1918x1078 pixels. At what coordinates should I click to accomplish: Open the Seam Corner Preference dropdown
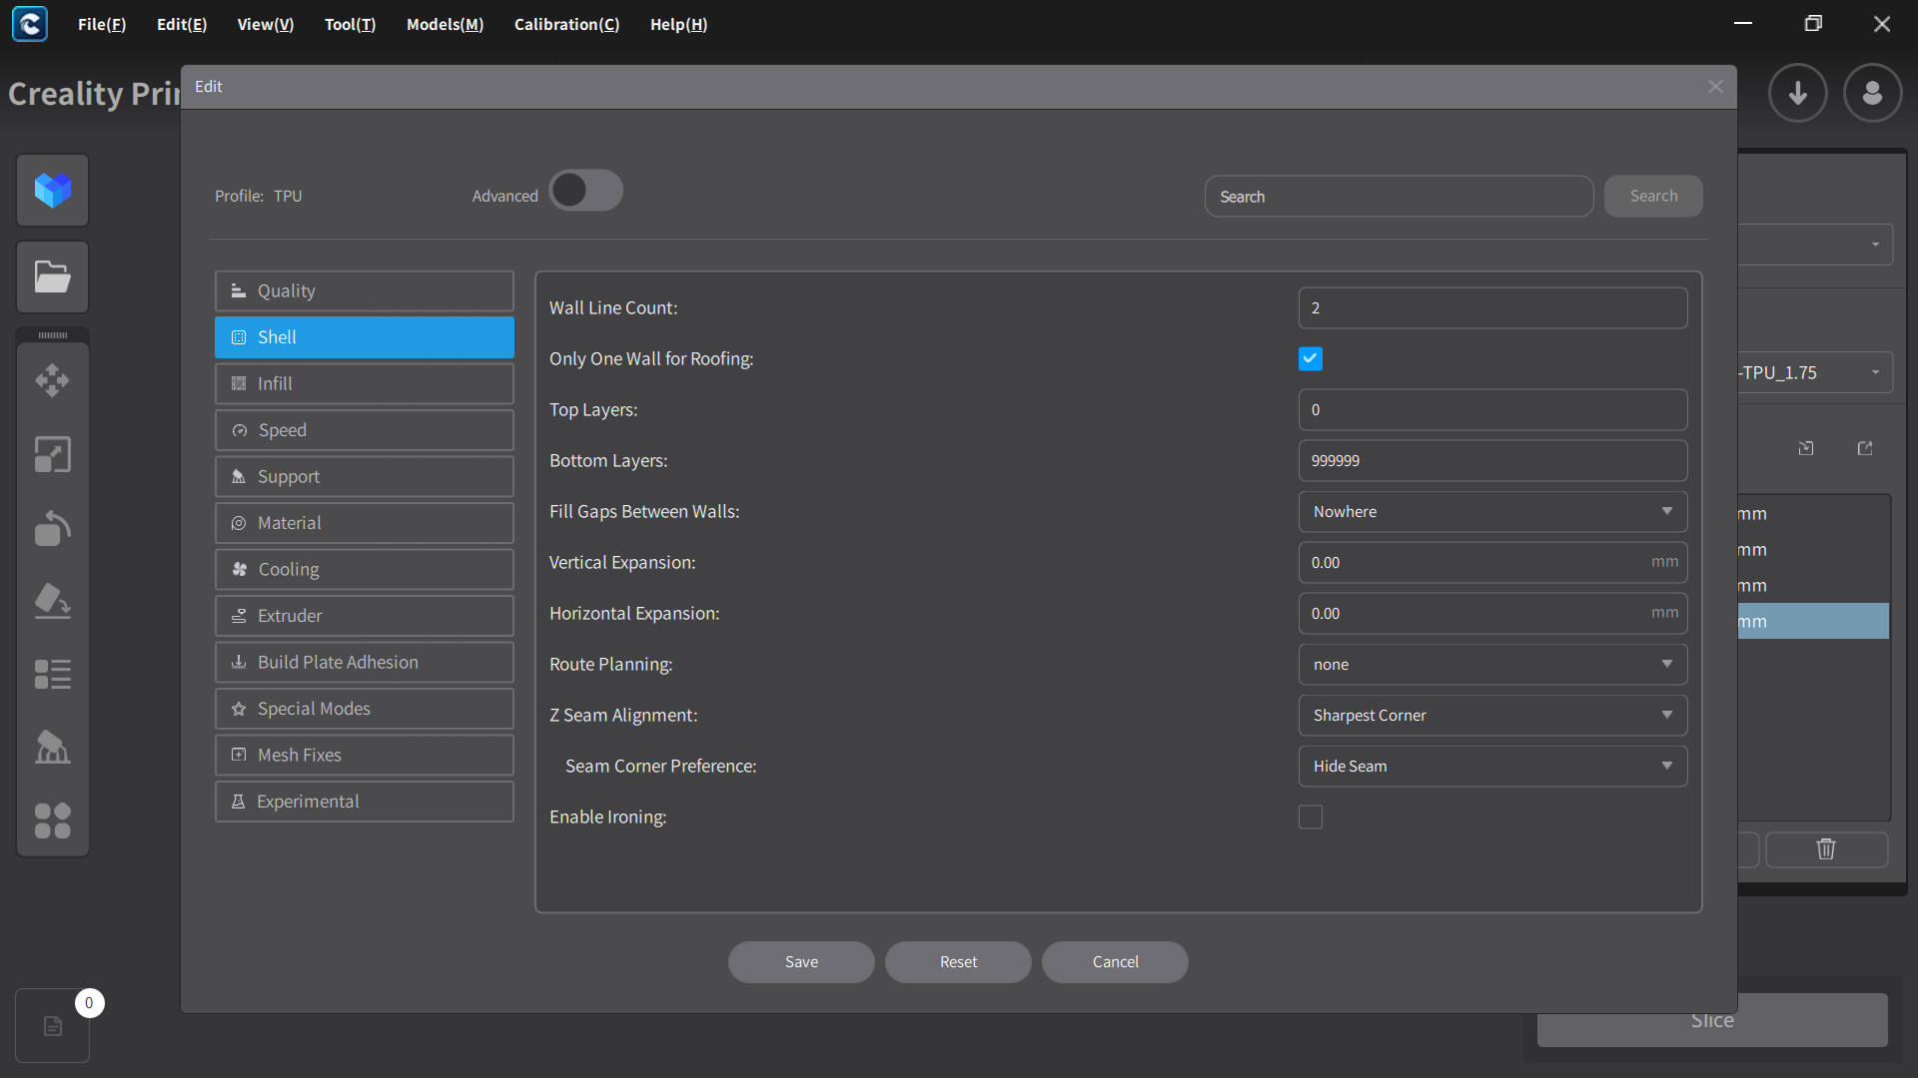[x=1492, y=766]
